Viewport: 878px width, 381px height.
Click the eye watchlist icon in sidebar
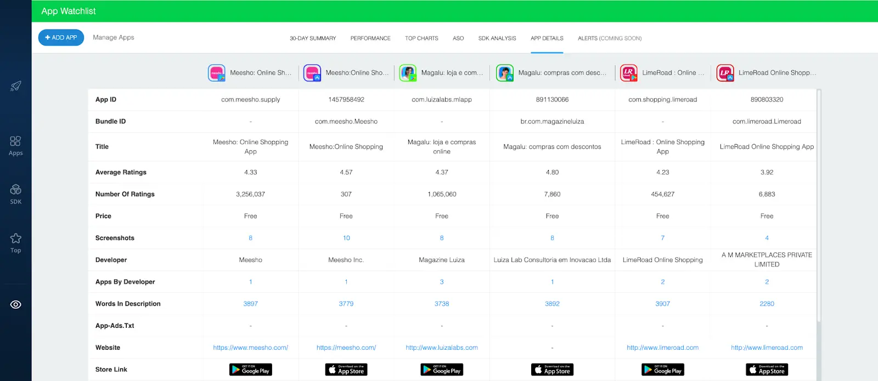16,304
